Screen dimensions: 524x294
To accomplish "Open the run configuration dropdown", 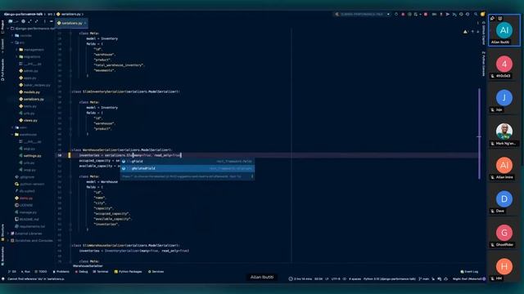I will coord(362,15).
